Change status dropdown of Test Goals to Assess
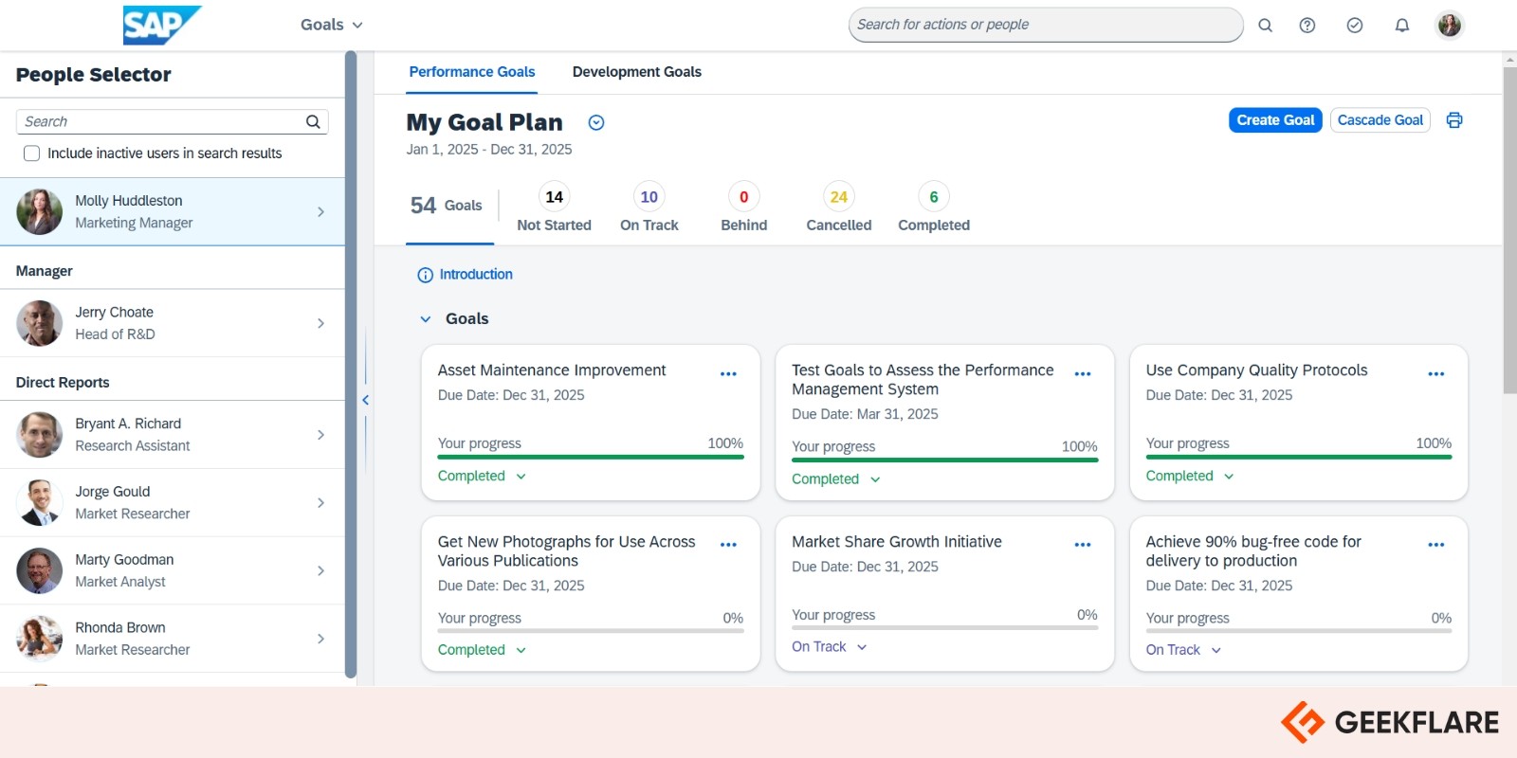Viewport: 1517px width, 758px height. [x=836, y=479]
